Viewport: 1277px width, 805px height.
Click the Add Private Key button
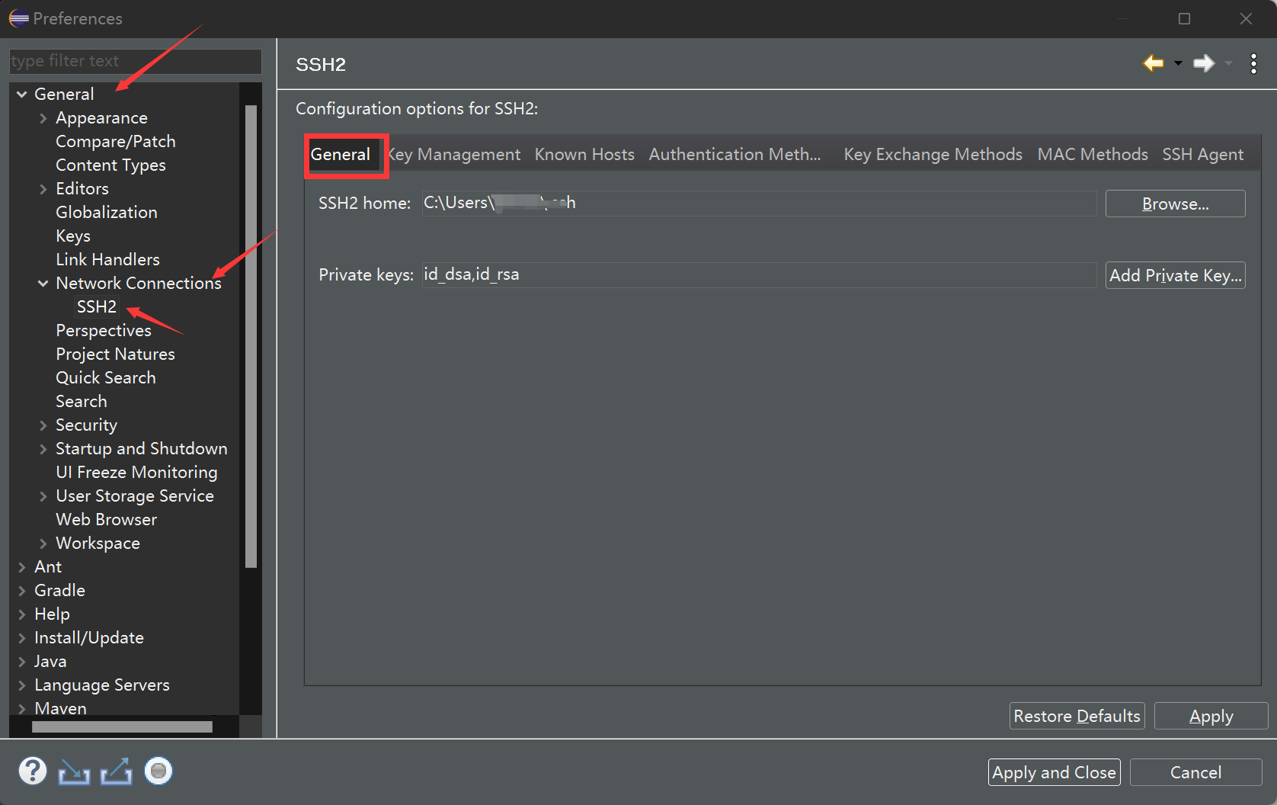[x=1176, y=275]
